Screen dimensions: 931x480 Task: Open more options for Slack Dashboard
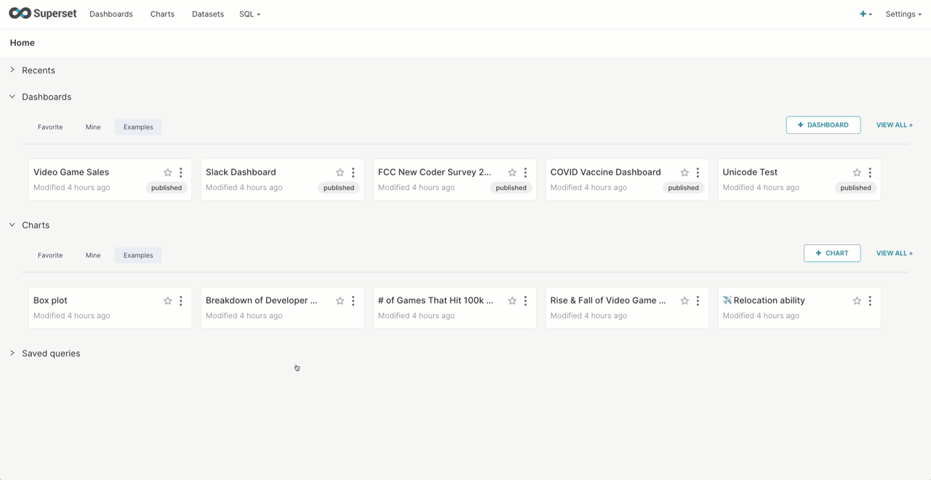pos(353,173)
